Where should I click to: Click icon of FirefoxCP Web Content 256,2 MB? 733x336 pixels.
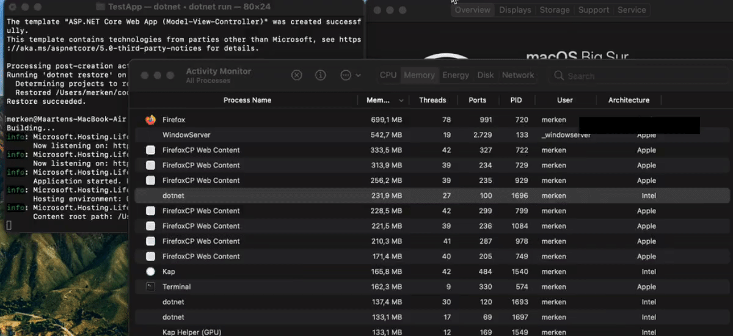pos(151,180)
